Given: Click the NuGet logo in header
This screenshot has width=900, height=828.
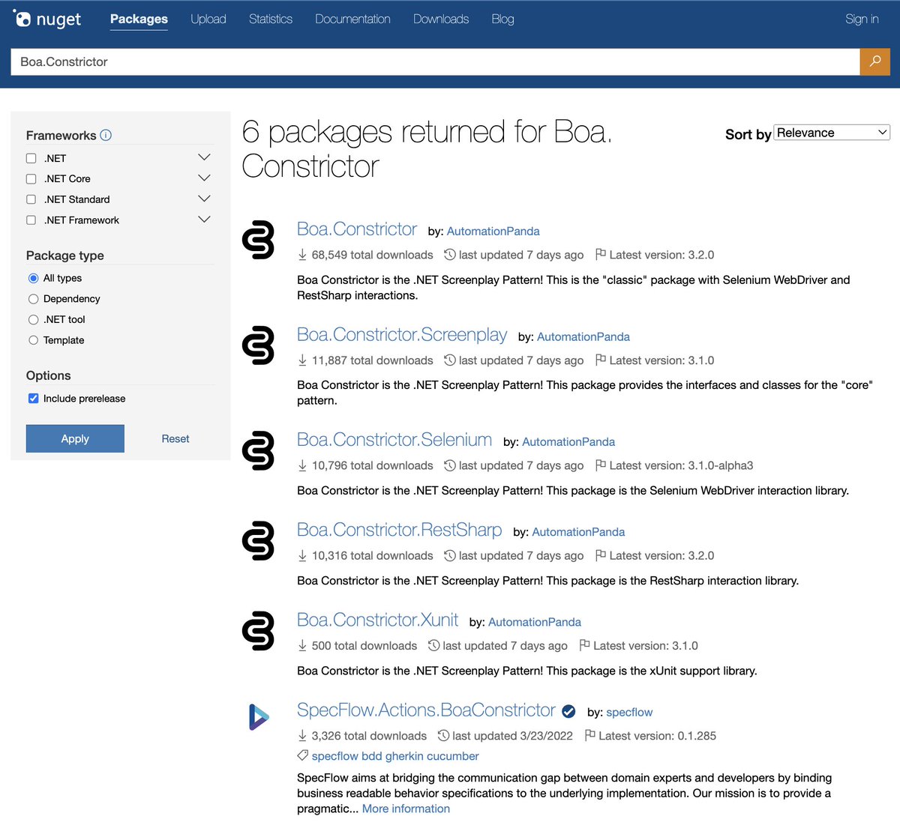Looking at the screenshot, I should (47, 19).
